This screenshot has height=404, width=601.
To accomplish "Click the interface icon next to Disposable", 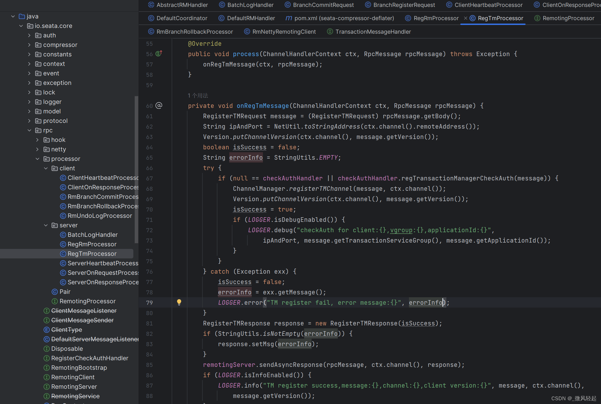I will pyautogui.click(x=47, y=349).
